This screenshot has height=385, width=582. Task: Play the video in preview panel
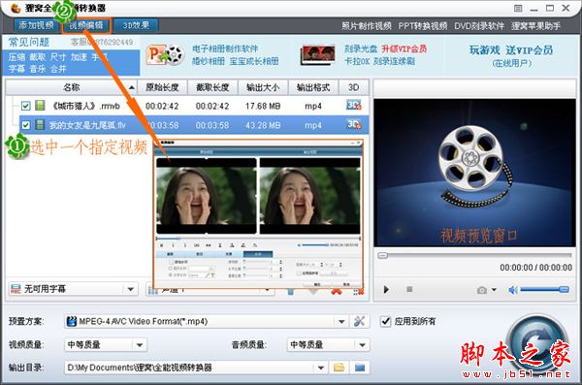(386, 290)
